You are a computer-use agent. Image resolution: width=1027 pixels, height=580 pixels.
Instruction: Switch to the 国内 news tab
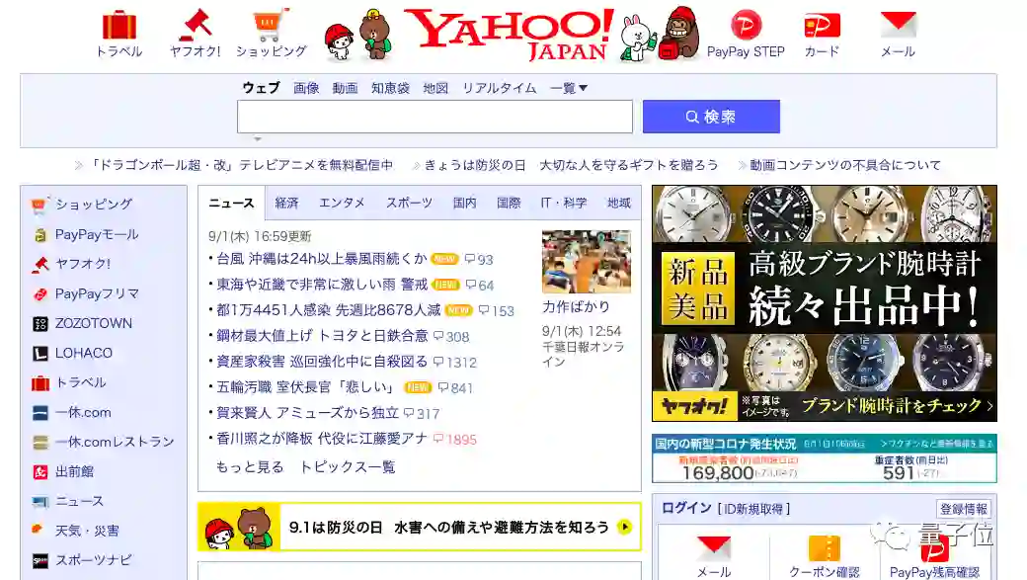[x=464, y=204]
